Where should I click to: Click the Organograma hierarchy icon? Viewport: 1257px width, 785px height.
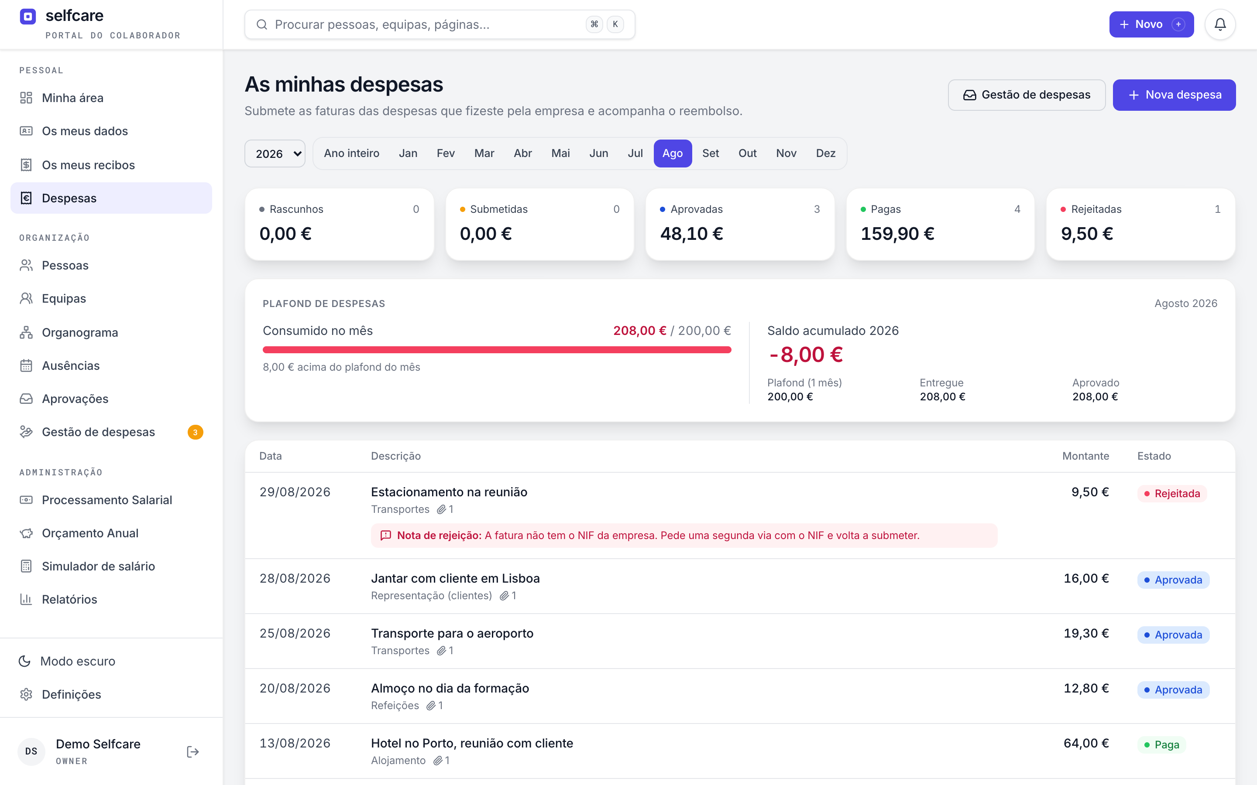point(26,332)
